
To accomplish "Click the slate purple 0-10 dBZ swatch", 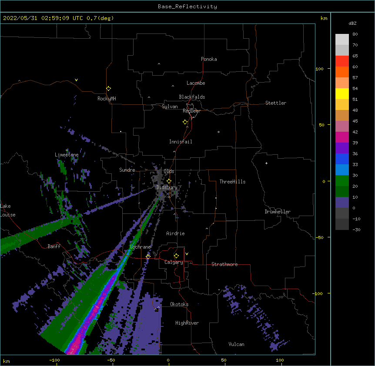I will [342, 203].
